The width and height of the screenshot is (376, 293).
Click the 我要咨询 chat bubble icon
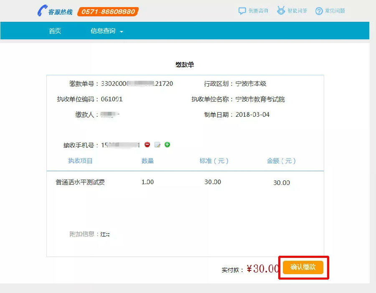(x=242, y=11)
